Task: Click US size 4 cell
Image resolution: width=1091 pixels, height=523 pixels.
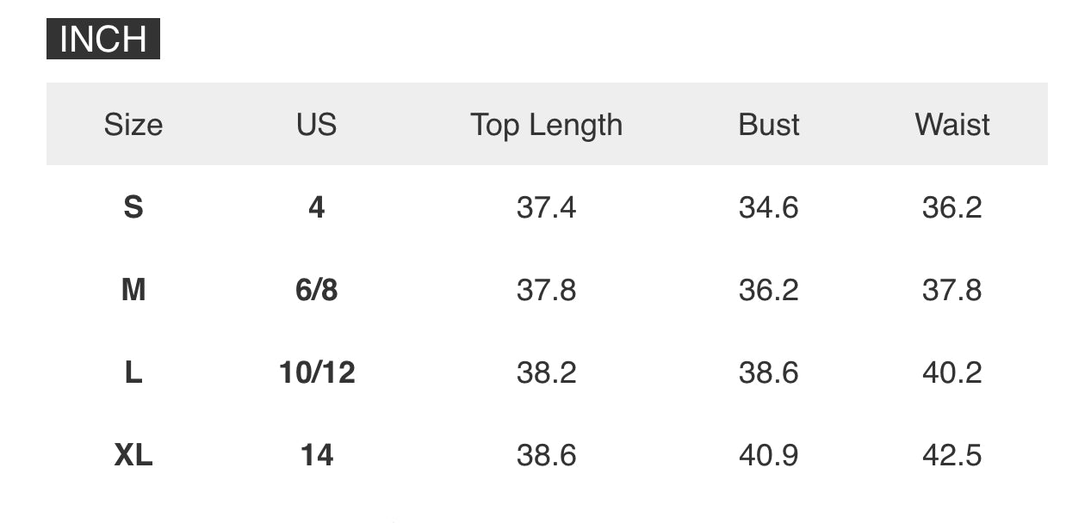Action: pos(316,207)
